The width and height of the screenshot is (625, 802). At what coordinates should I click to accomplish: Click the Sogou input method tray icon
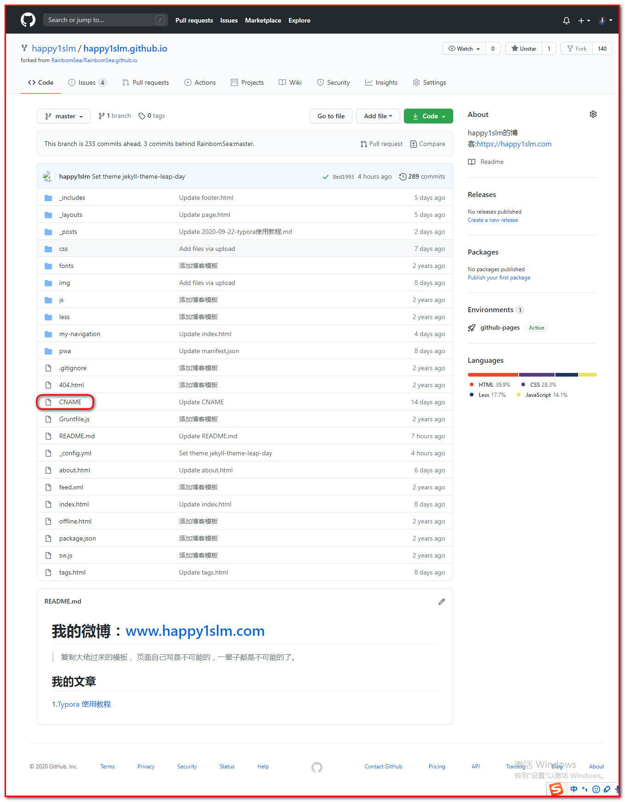[x=556, y=789]
